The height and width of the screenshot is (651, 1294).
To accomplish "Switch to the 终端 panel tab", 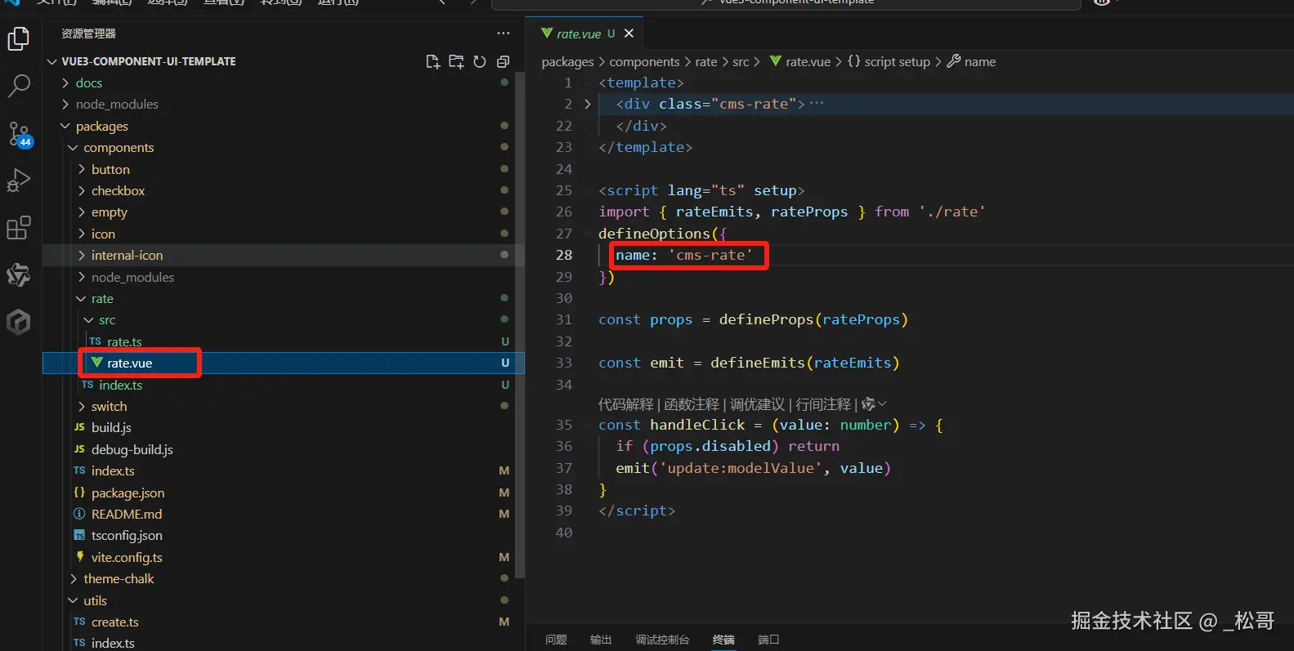I will coord(723,640).
